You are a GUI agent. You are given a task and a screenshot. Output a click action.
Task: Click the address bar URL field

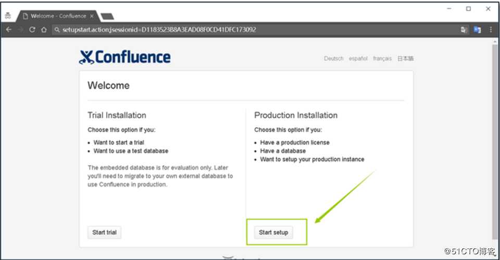(x=255, y=30)
